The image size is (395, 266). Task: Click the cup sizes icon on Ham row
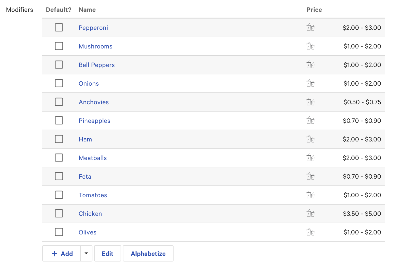pos(310,139)
